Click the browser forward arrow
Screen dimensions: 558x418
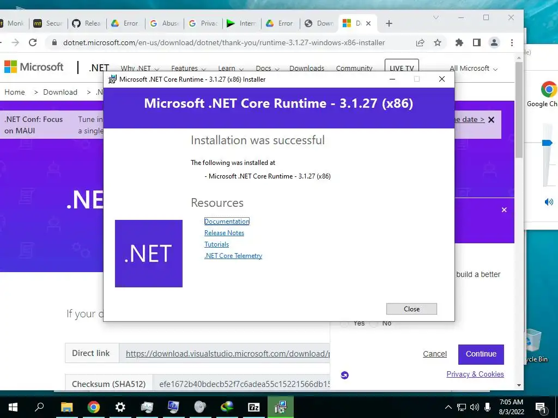pyautogui.click(x=15, y=42)
